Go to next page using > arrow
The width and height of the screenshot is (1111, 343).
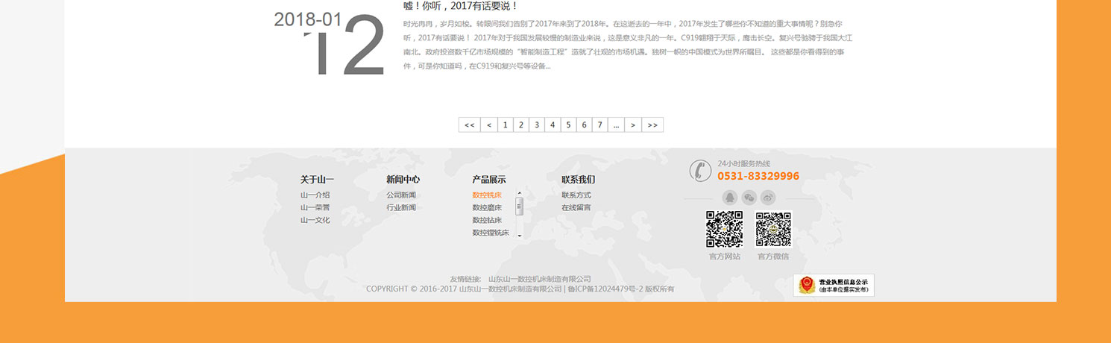click(632, 125)
